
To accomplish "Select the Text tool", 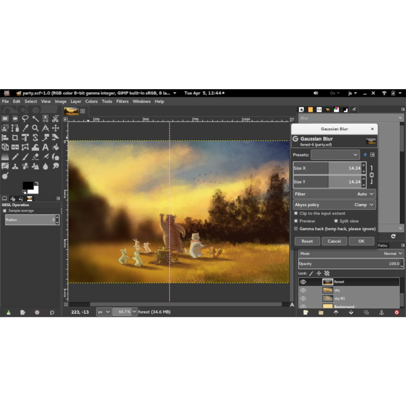I will [x=46, y=147].
